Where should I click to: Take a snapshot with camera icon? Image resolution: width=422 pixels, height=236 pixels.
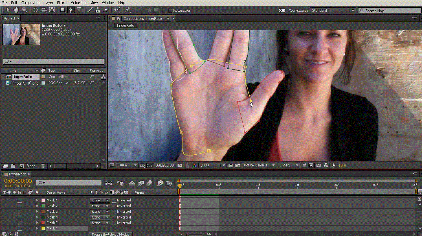pyautogui.click(x=180, y=165)
